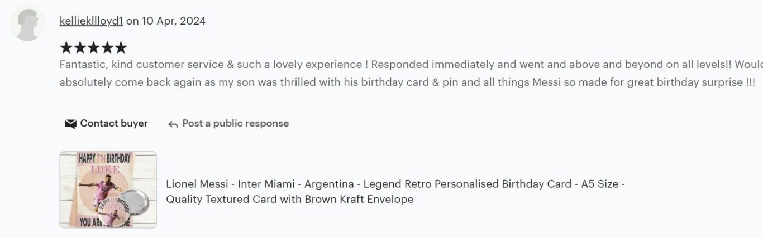Viewport: 763px width, 238px height.
Task: Open the Lionel Messi - Inter Miami listing title
Action: (x=395, y=191)
